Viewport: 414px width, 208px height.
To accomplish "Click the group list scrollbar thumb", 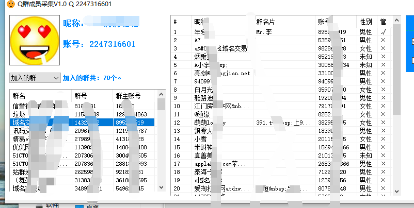I will pyautogui.click(x=162, y=105).
